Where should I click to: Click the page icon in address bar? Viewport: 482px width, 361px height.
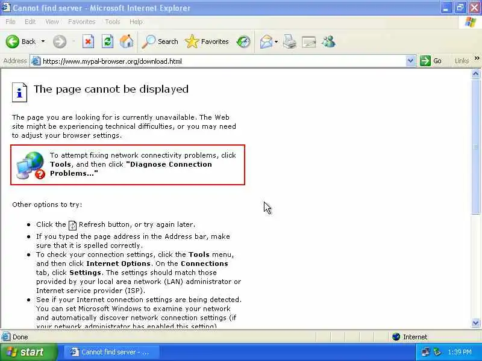click(36, 61)
